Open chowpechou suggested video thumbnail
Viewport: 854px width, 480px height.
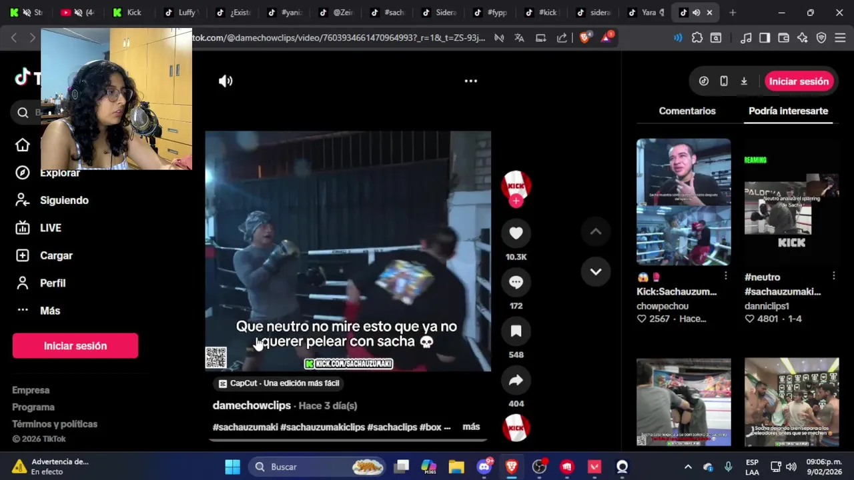coord(683,202)
